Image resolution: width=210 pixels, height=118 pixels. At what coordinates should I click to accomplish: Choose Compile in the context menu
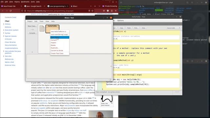(60, 40)
